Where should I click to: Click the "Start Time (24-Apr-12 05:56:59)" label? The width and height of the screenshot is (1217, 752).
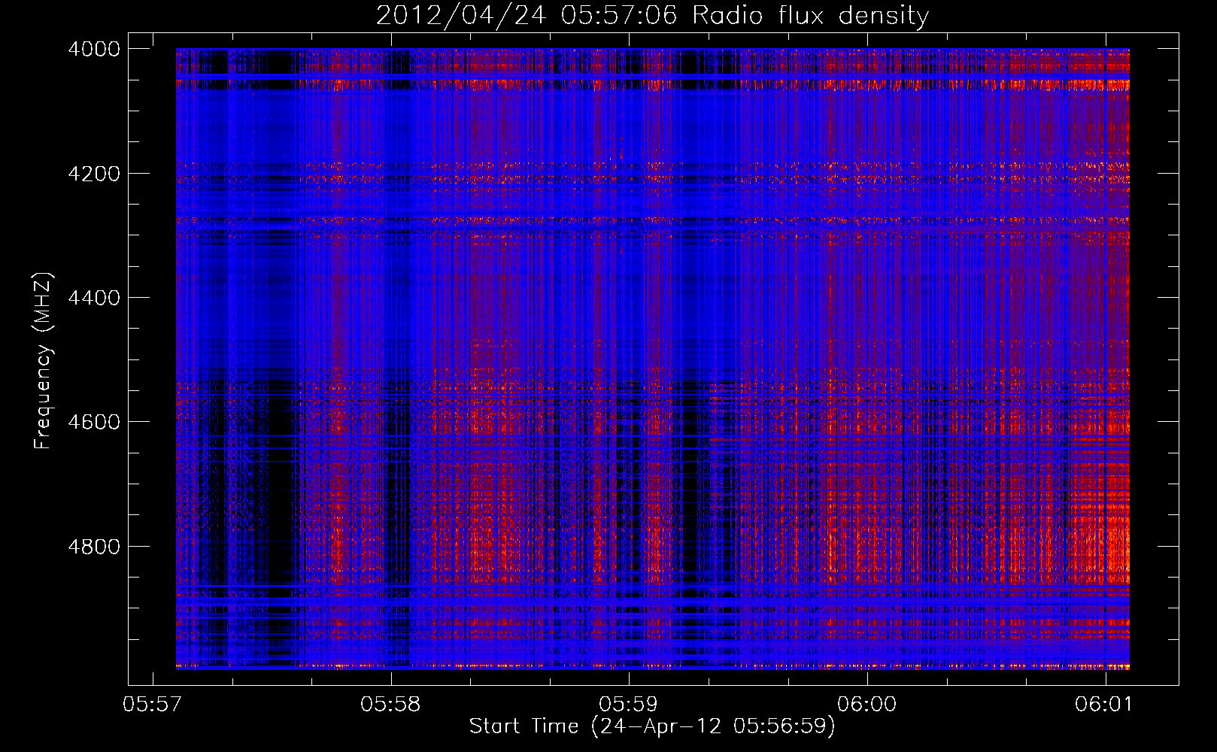(652, 726)
